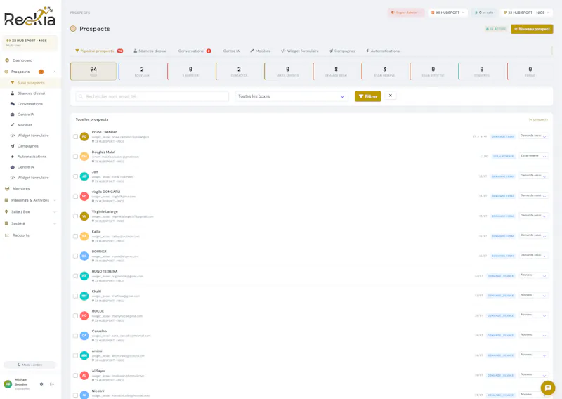
Task: Switch to the Automatisations tab
Action: pyautogui.click(x=382, y=51)
